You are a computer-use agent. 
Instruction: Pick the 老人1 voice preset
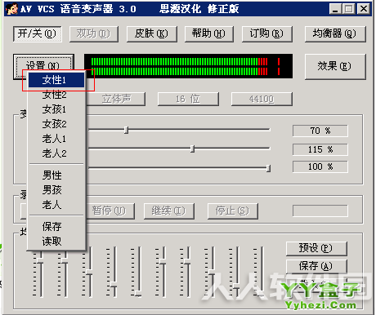click(x=56, y=139)
